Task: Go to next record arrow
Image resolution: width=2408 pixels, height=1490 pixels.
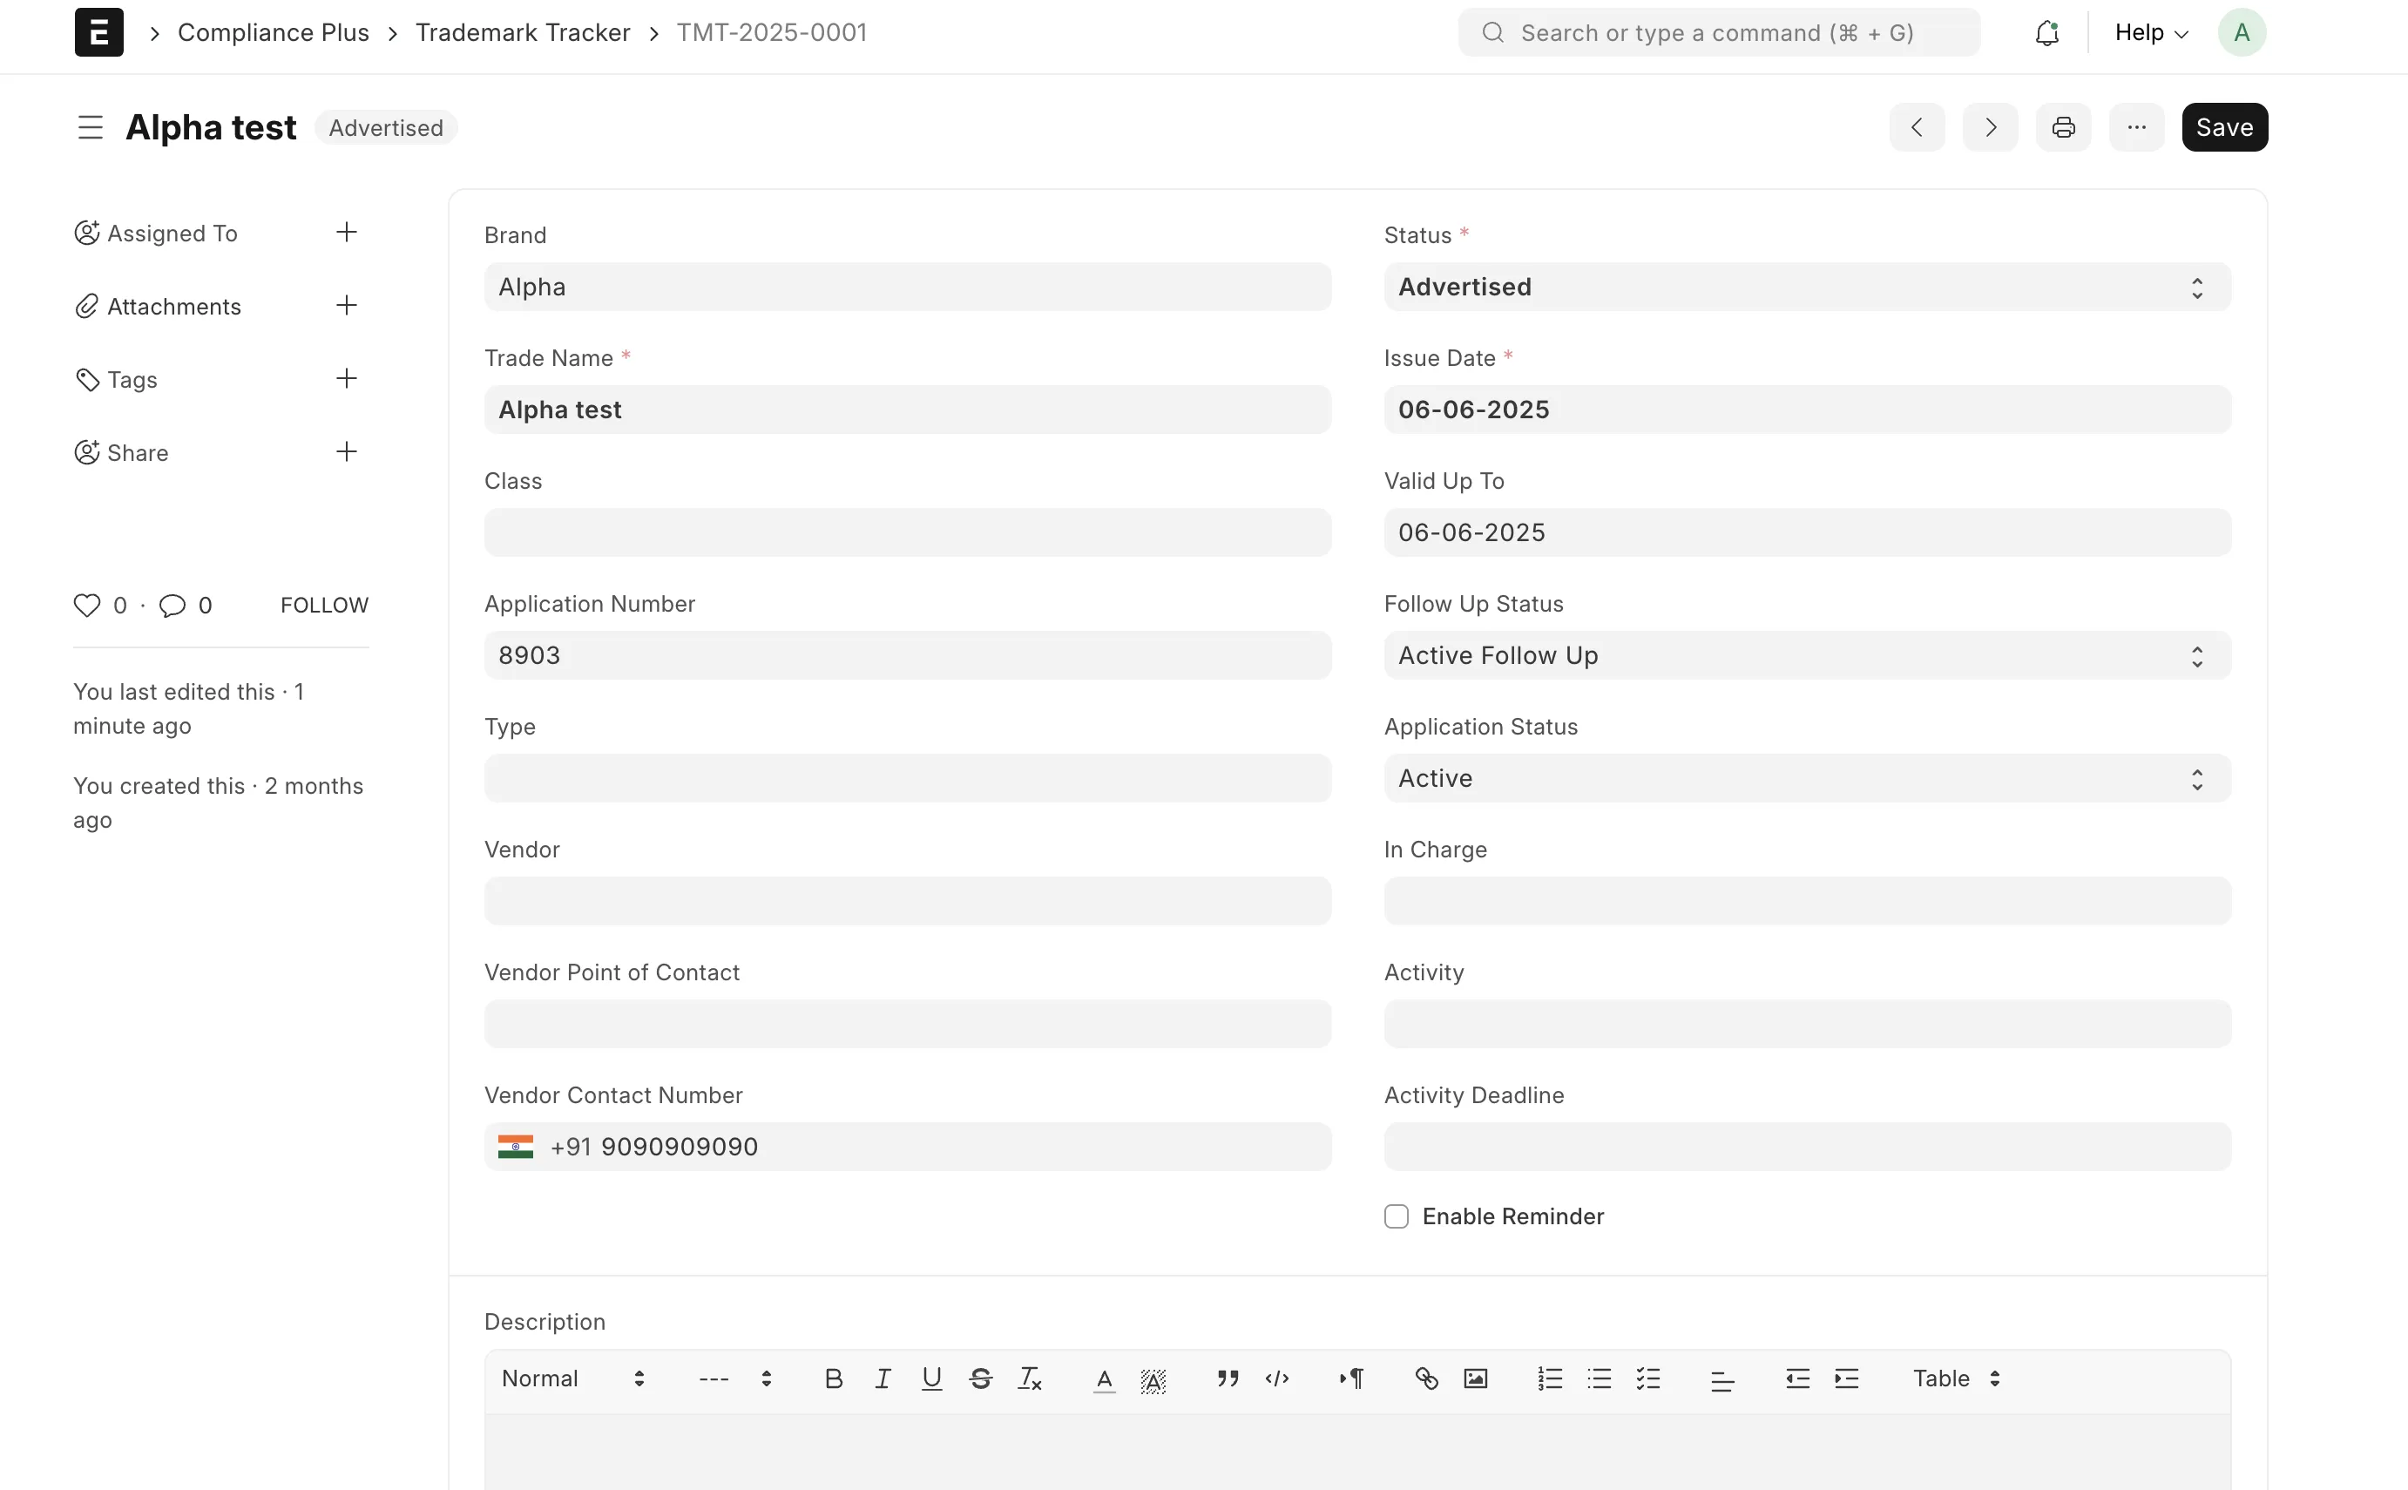Action: (1989, 127)
